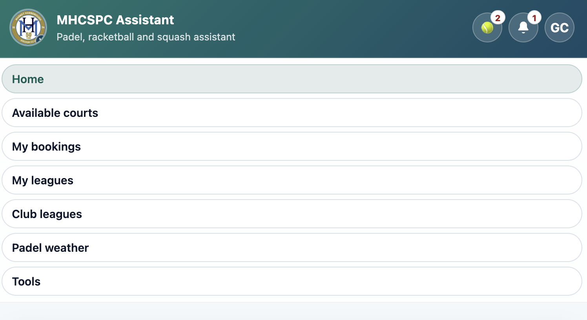Go to the Home menu item
The image size is (587, 320).
28,79
